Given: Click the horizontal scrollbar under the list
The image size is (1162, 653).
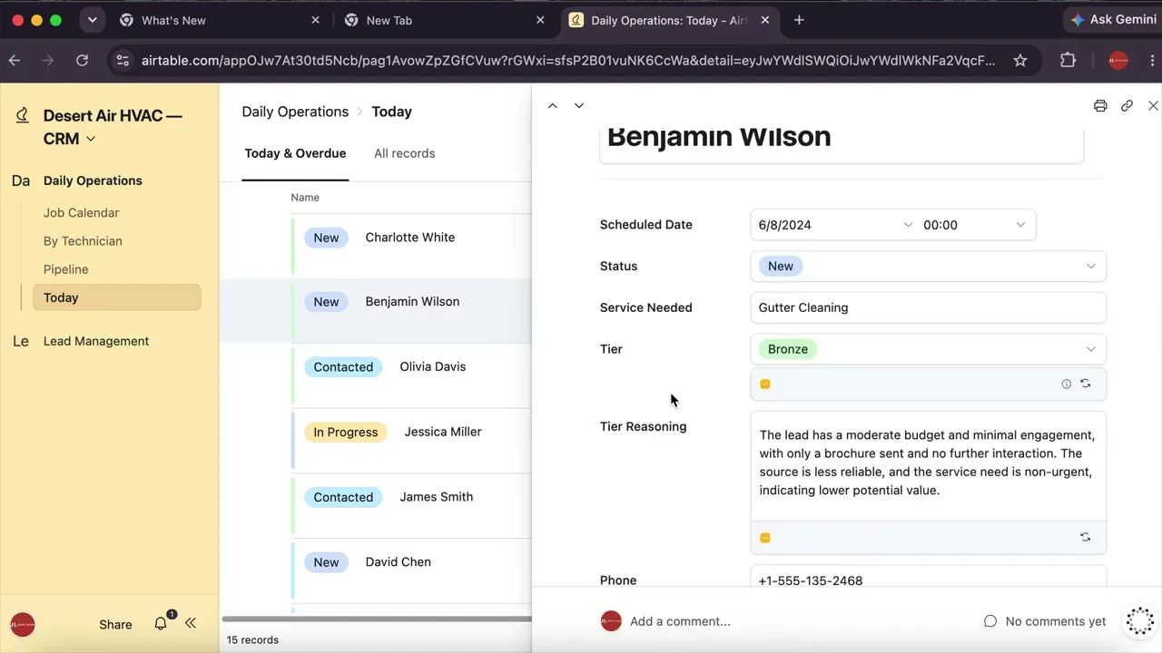Looking at the screenshot, I should pos(377,619).
